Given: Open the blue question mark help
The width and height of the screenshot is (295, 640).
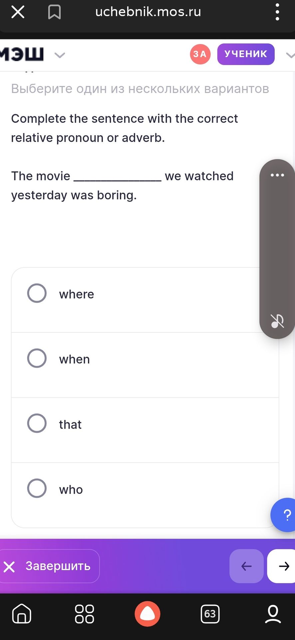Looking at the screenshot, I should click(283, 515).
